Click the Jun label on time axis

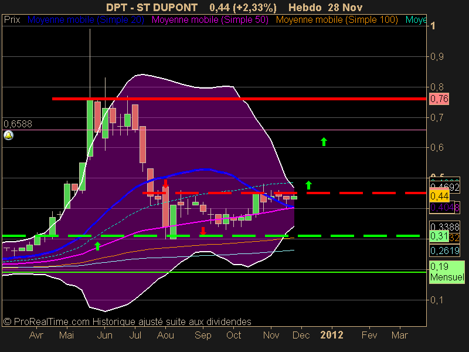click(105, 335)
